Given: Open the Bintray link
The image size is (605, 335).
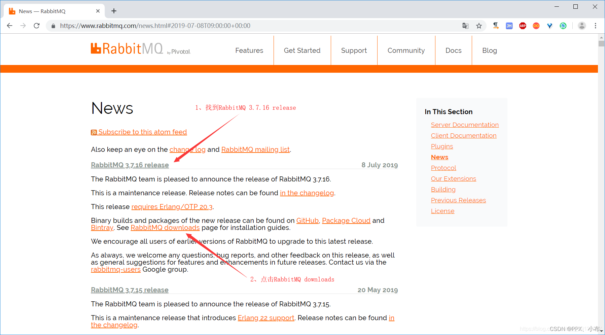Looking at the screenshot, I should pyautogui.click(x=102, y=228).
